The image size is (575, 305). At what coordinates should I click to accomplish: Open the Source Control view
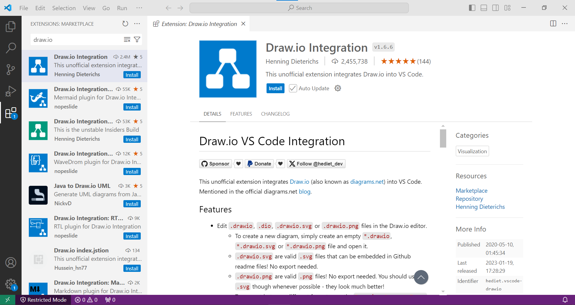(11, 69)
